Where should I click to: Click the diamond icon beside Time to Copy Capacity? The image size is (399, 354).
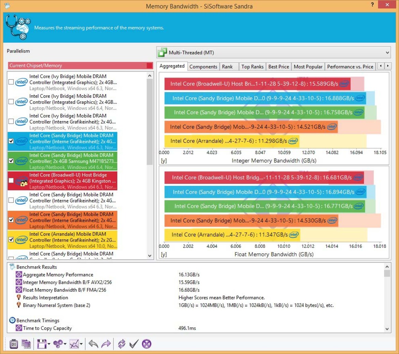point(19,328)
